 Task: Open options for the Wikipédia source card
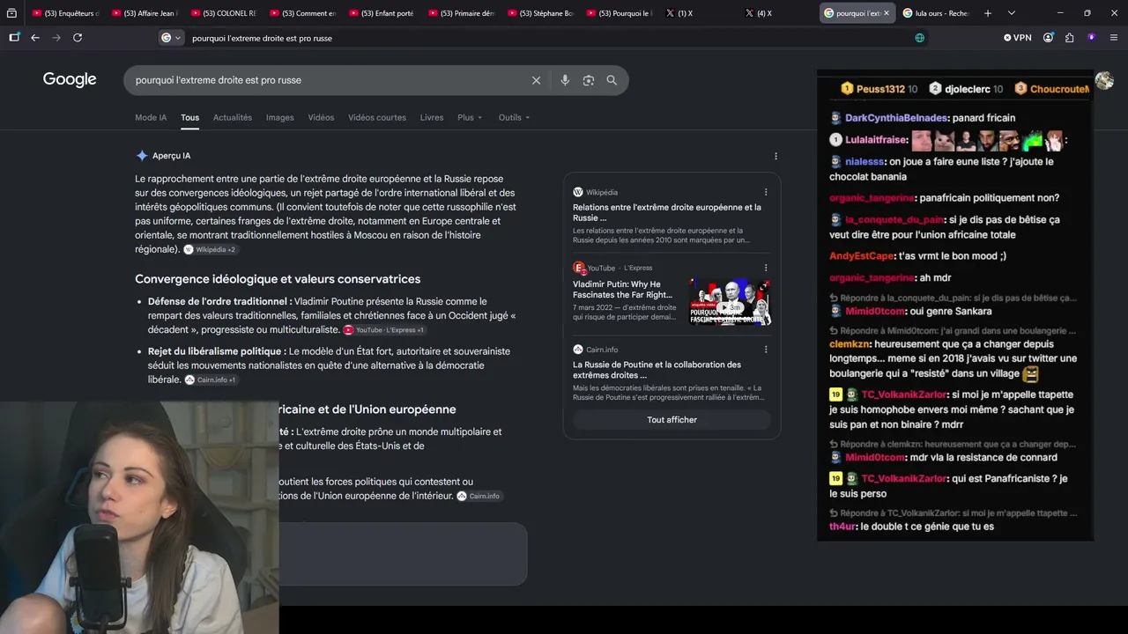[x=766, y=192]
